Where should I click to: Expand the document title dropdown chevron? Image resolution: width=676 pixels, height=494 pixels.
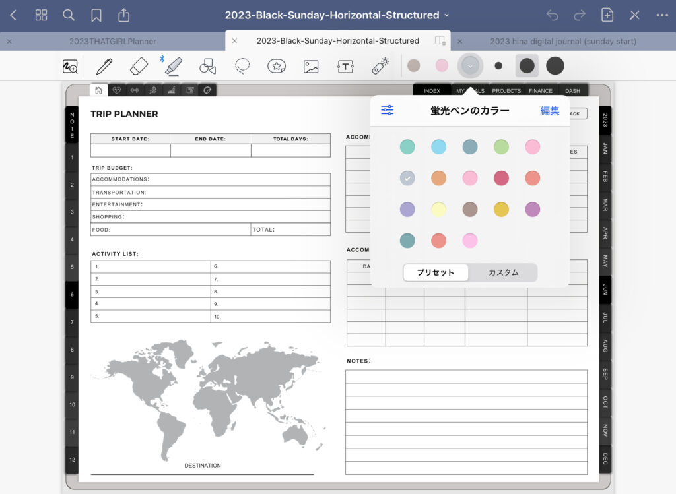click(447, 15)
